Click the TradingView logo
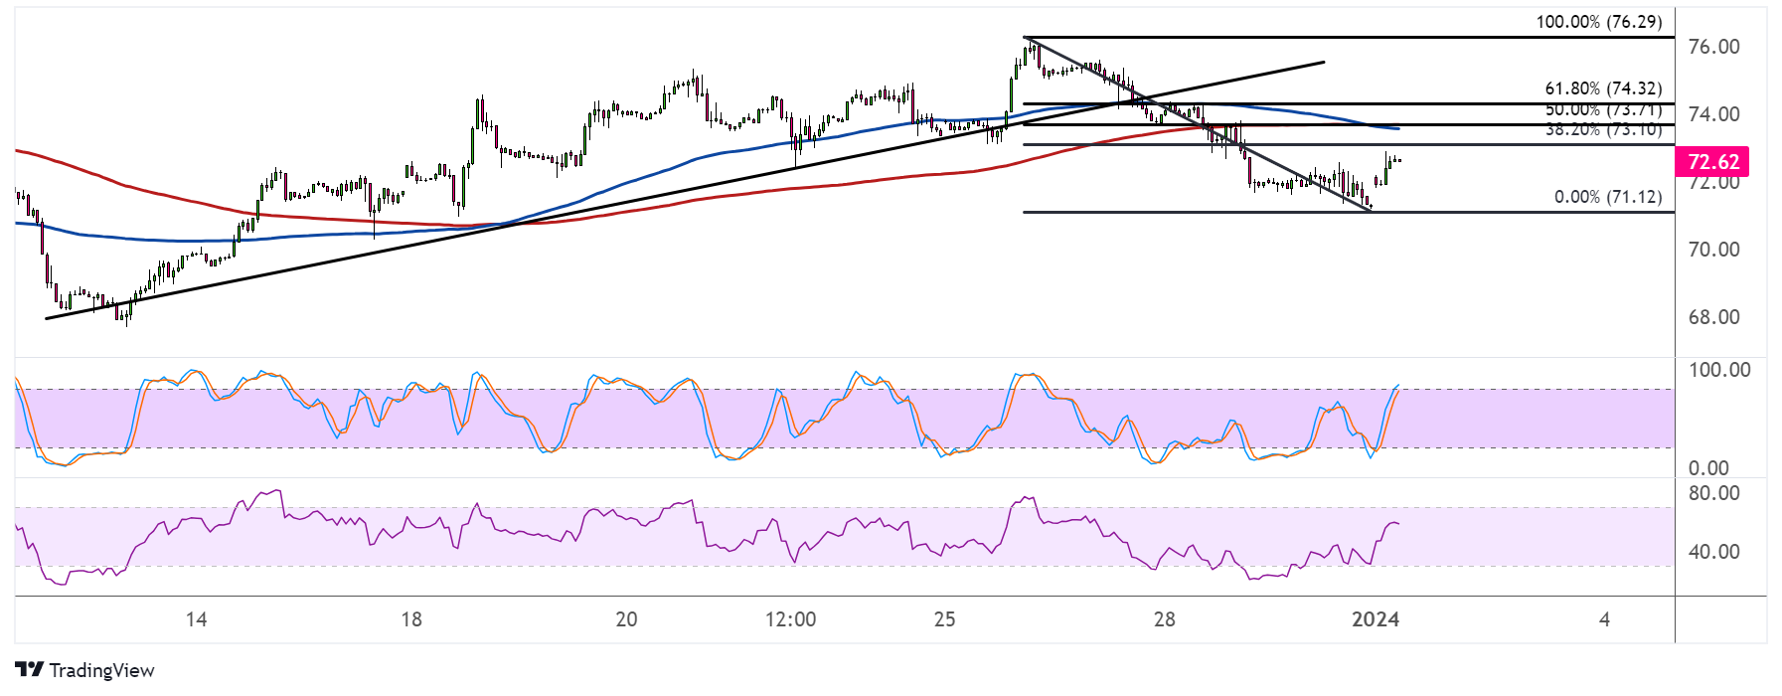Screen dimensions: 1782x696 tap(85, 670)
